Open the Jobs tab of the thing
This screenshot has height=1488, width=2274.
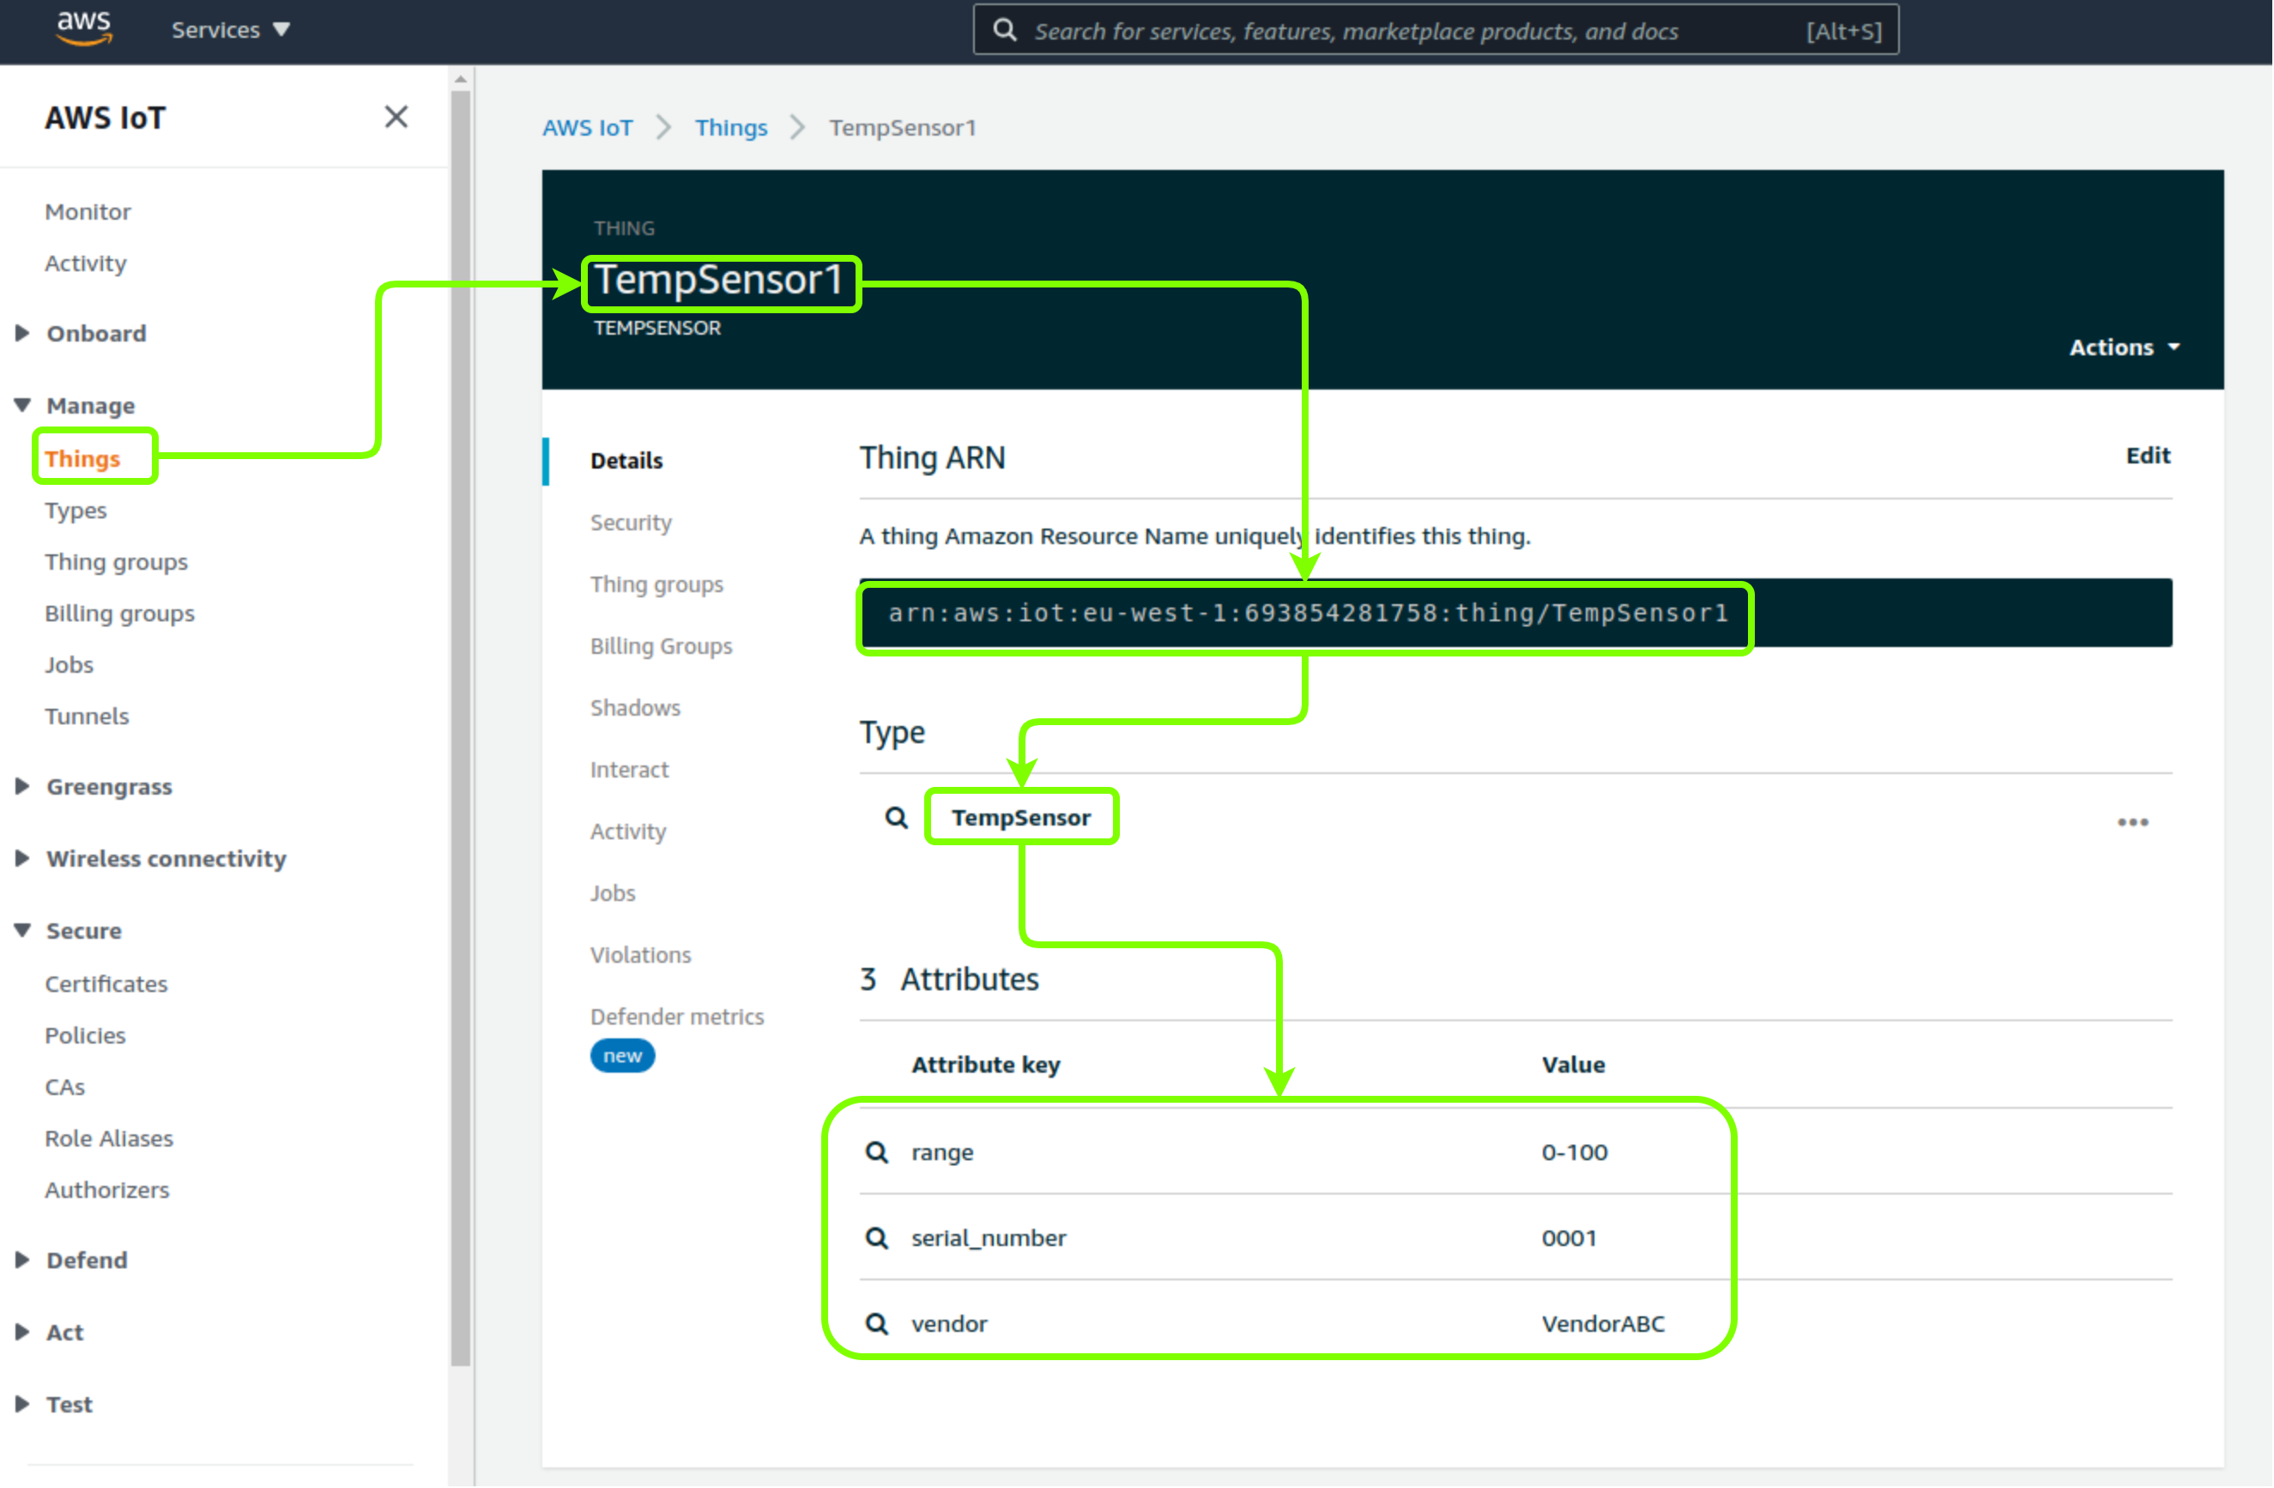[x=613, y=893]
